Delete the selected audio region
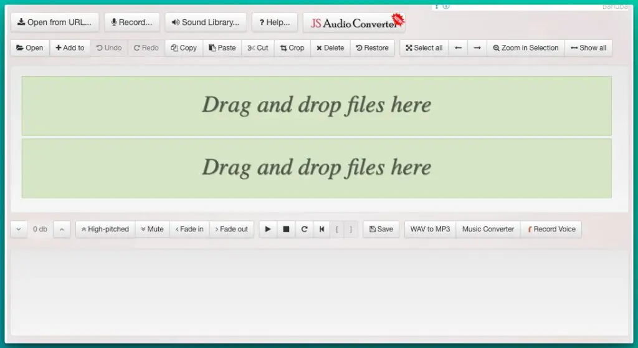 tap(330, 48)
